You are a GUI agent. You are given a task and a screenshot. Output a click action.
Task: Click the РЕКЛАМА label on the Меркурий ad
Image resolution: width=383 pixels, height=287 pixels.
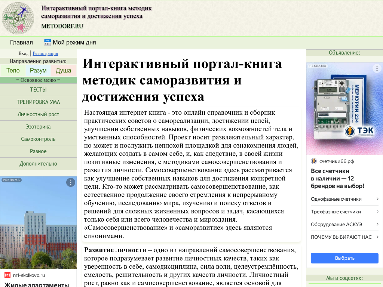pos(318,66)
